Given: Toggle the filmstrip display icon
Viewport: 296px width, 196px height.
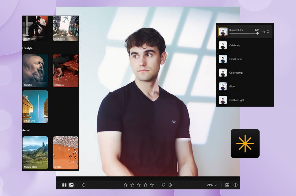Looking at the screenshot, I should click(227, 185).
